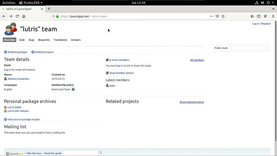Click the PPA icon next to Lutris stable
The height and width of the screenshot is (156, 277).
point(6,107)
